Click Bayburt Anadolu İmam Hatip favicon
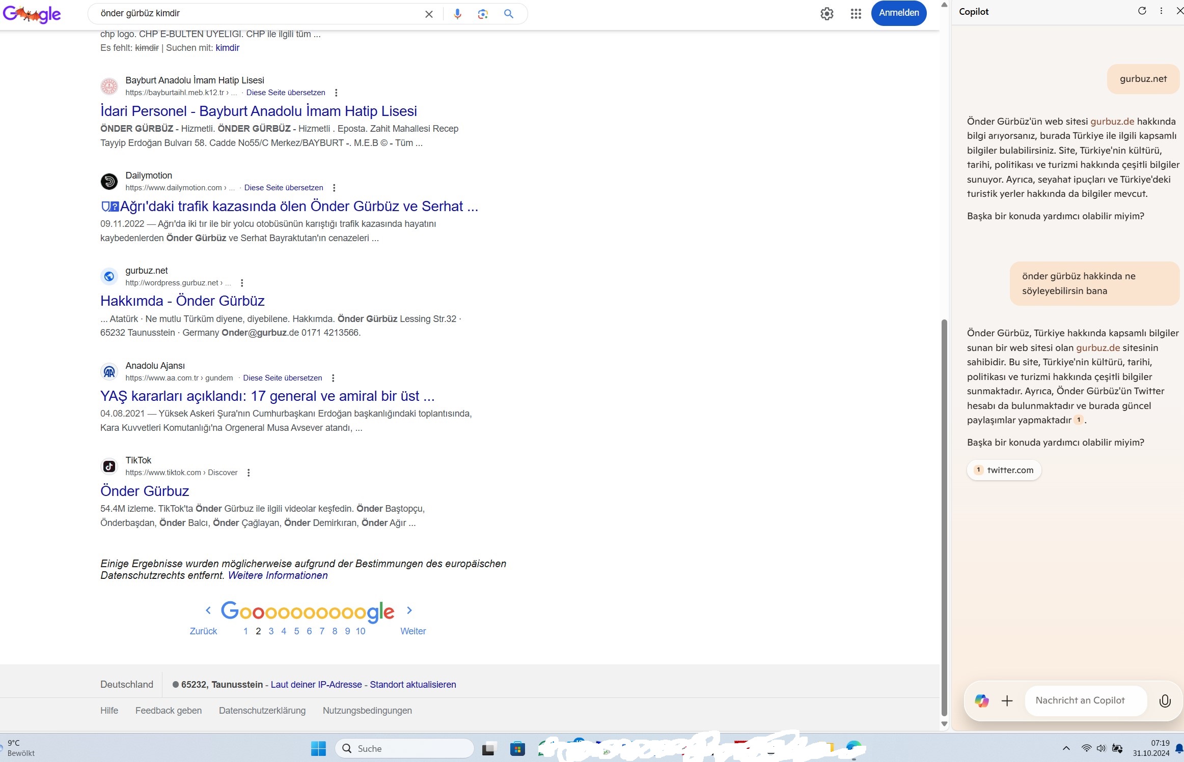Viewport: 1184px width, 762px height. click(x=109, y=86)
